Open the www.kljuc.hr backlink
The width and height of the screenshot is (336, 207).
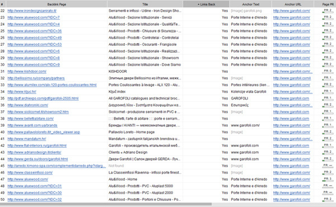click(x=22, y=92)
